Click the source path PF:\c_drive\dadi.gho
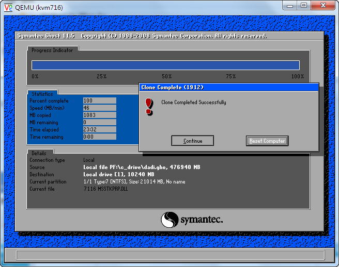 point(138,167)
